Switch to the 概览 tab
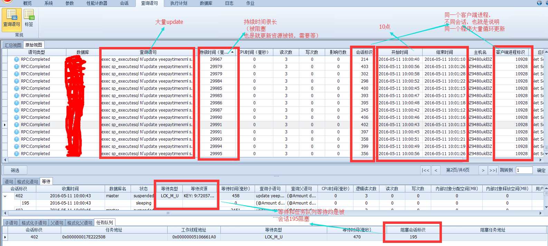548x246 pixels. coord(27,3)
